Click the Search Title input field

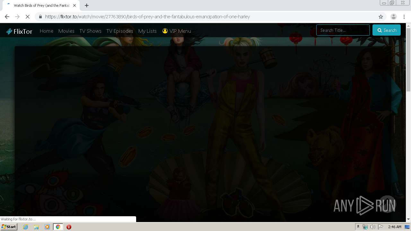(x=343, y=30)
